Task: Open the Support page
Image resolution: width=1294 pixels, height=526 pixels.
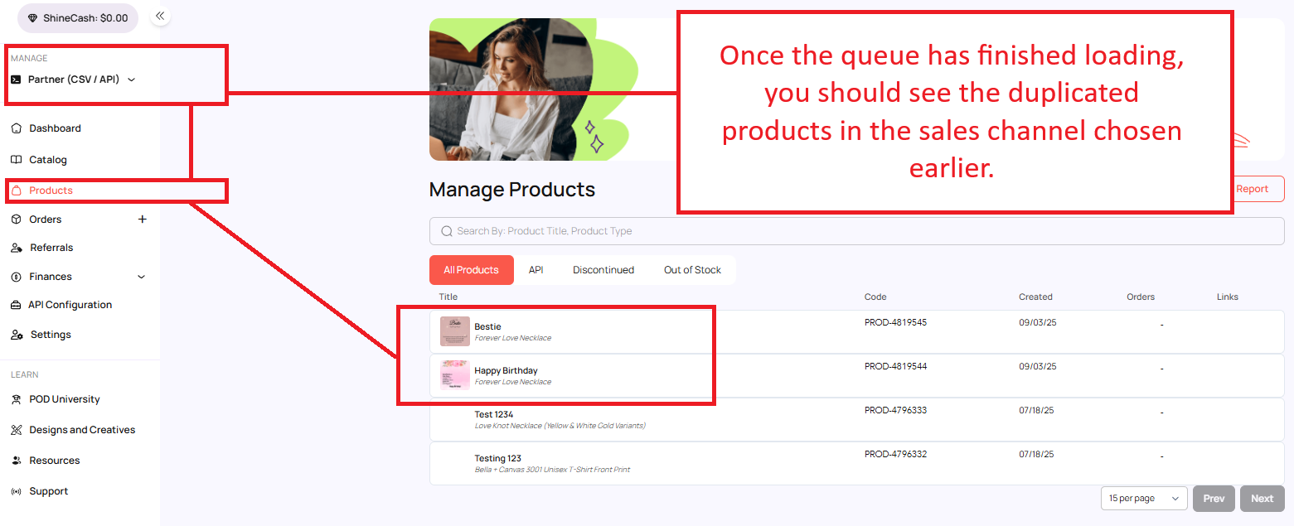Action: pyautogui.click(x=49, y=491)
